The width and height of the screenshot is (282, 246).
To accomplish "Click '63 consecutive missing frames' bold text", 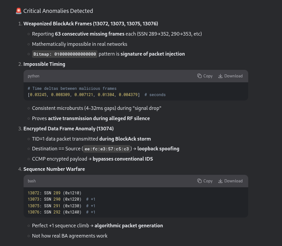I will click(89, 34).
